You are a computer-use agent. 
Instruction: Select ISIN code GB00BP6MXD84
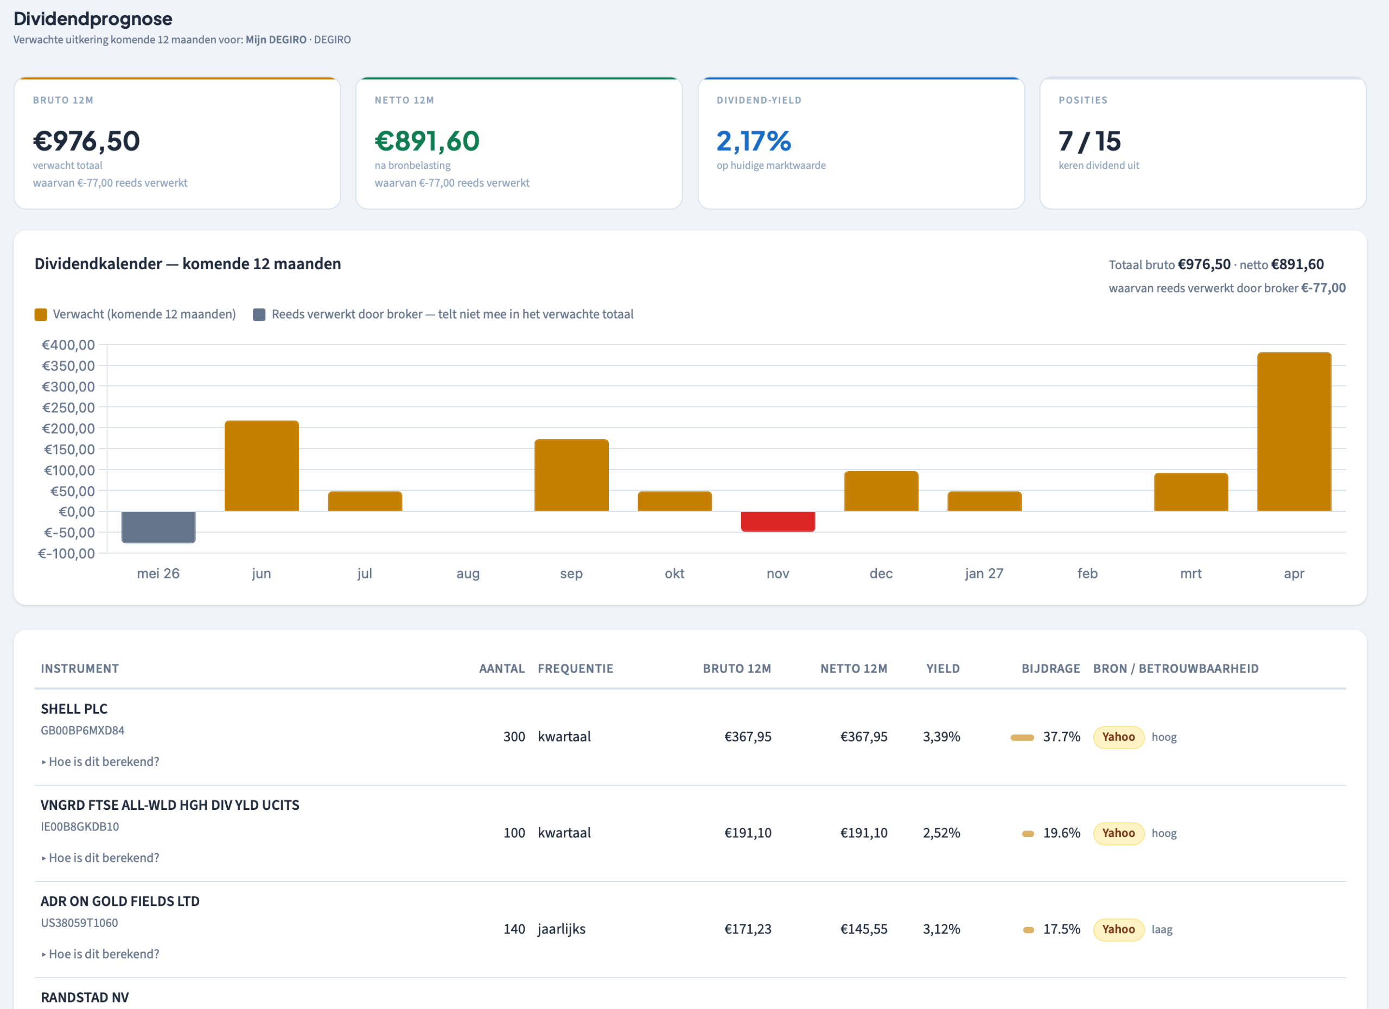pyautogui.click(x=82, y=730)
